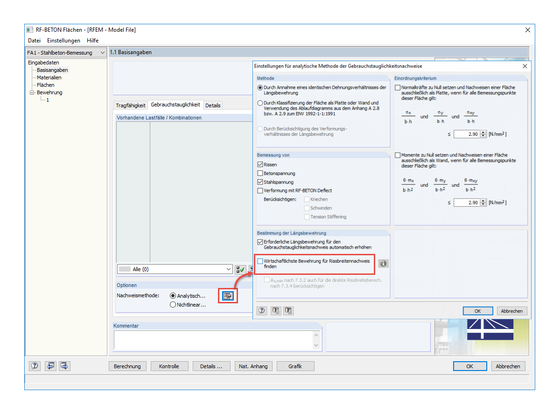Select Bewehrung in navigation tree
The image size is (560, 420).
pos(49,92)
